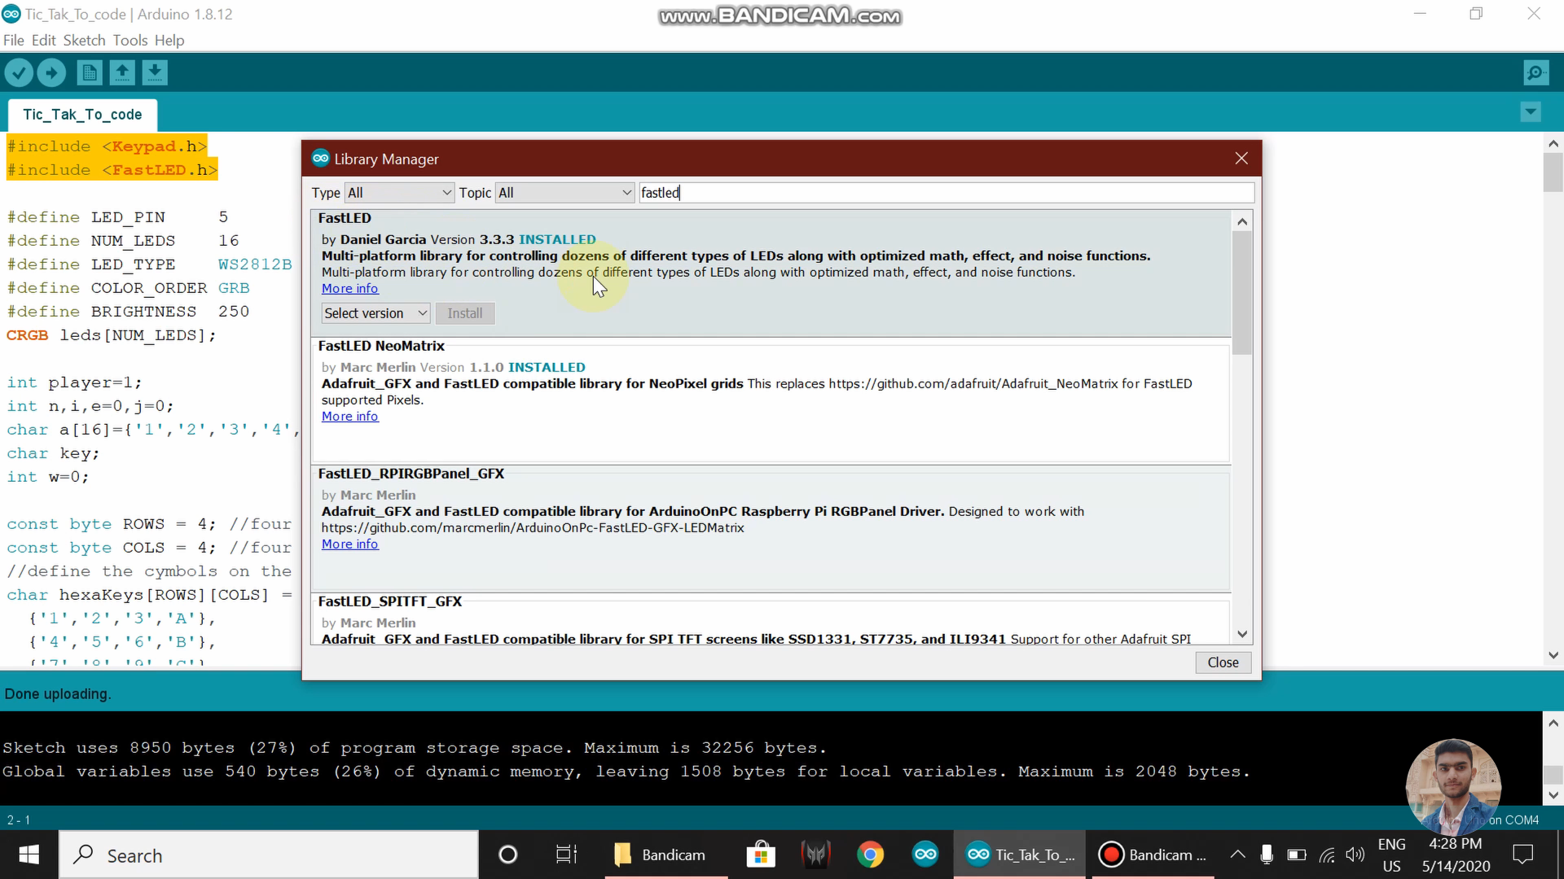The height and width of the screenshot is (879, 1564).
Task: Click the microphone tray icon
Action: (1267, 855)
